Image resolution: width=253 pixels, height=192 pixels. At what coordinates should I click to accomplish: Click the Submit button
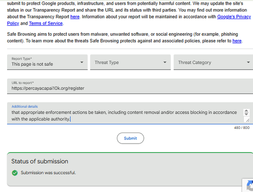tap(131, 138)
